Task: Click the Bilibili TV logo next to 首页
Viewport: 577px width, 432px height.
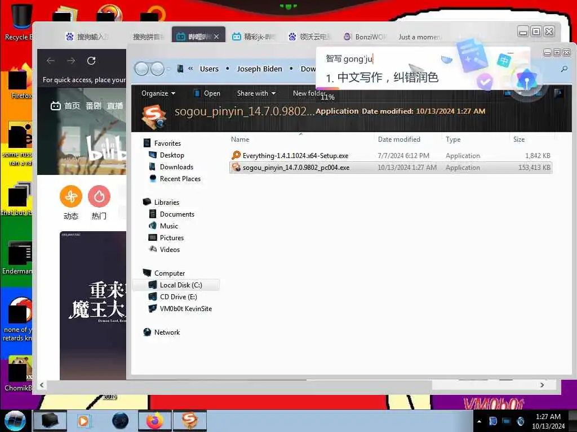Action: tap(56, 106)
